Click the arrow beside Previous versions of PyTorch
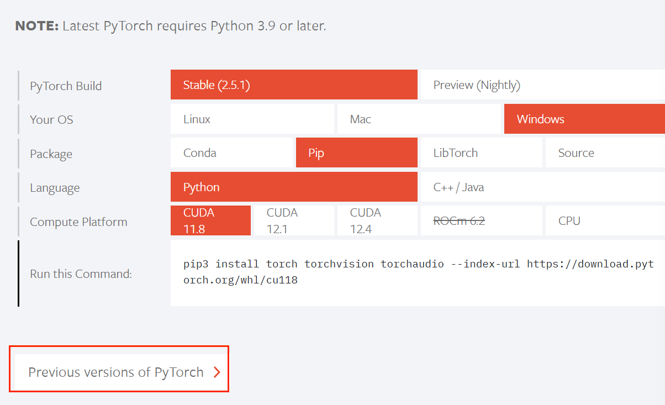665x405 pixels. coord(217,372)
